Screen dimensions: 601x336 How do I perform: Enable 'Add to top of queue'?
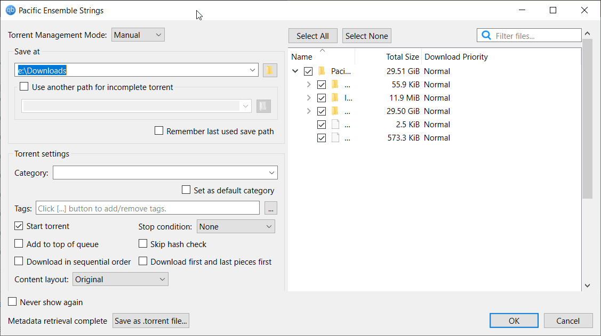(19, 244)
